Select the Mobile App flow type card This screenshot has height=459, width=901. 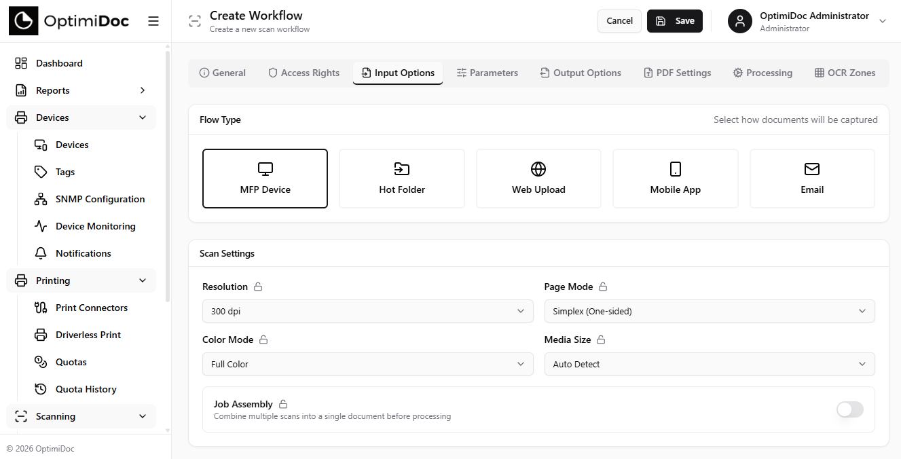[x=676, y=179]
